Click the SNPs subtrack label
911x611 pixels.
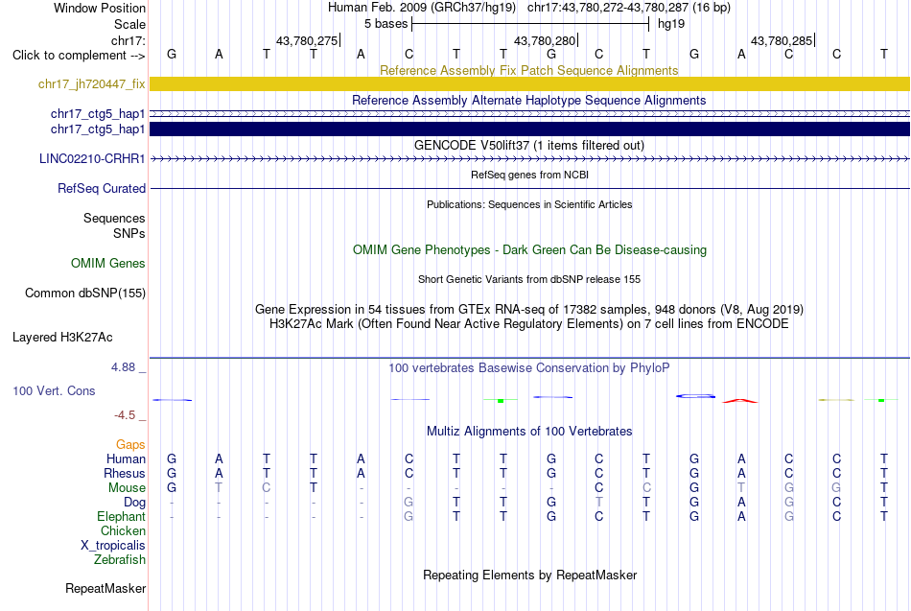tap(129, 233)
